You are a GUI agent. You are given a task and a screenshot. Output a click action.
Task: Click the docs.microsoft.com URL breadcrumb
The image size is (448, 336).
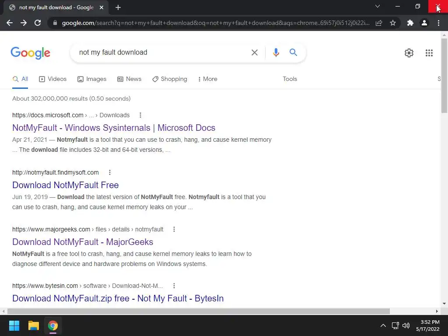pyautogui.click(x=71, y=115)
